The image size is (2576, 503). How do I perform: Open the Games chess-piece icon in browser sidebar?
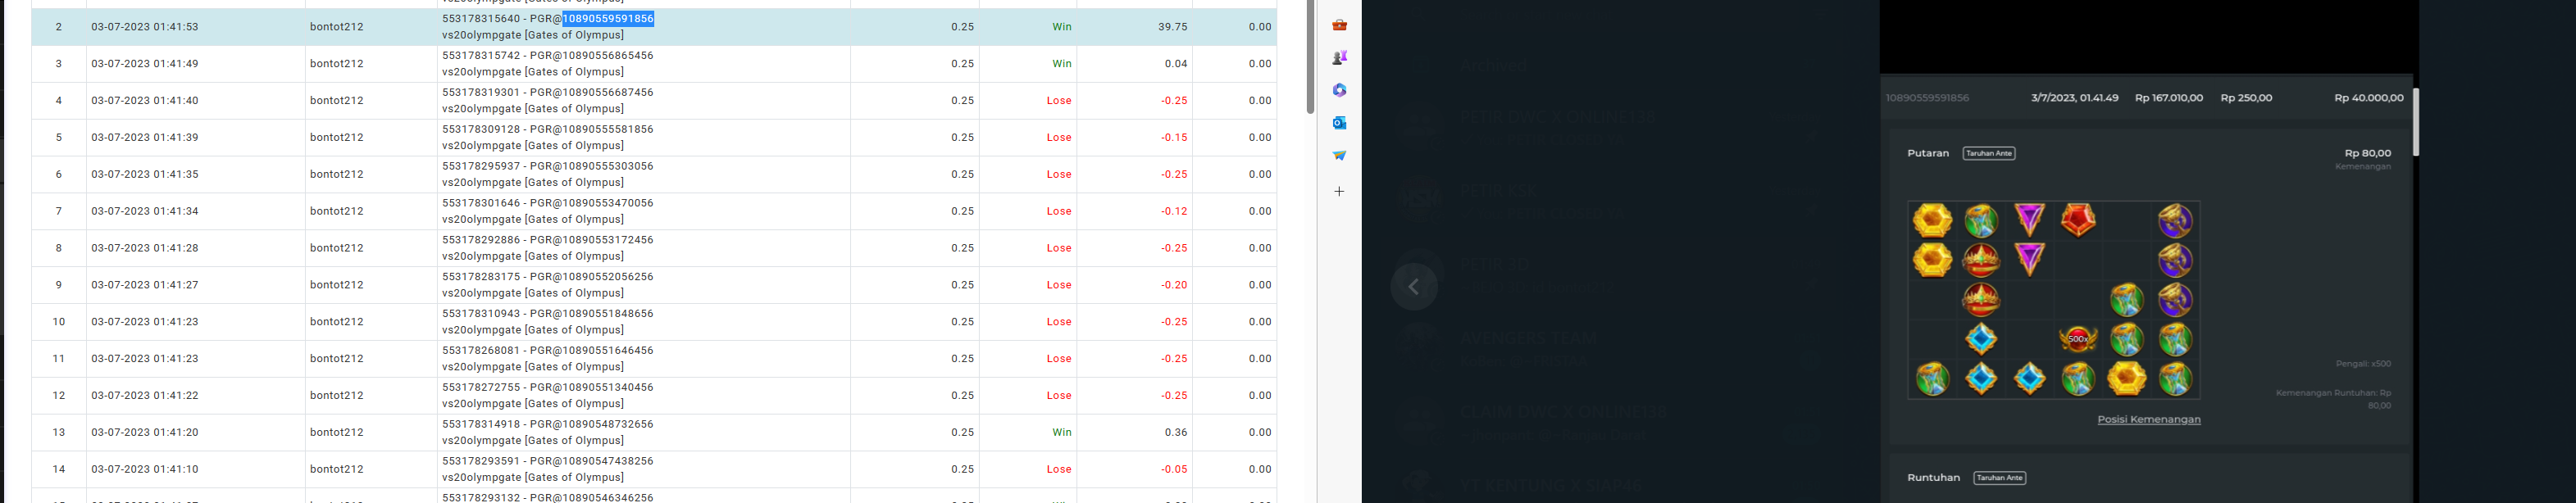[x=1339, y=58]
